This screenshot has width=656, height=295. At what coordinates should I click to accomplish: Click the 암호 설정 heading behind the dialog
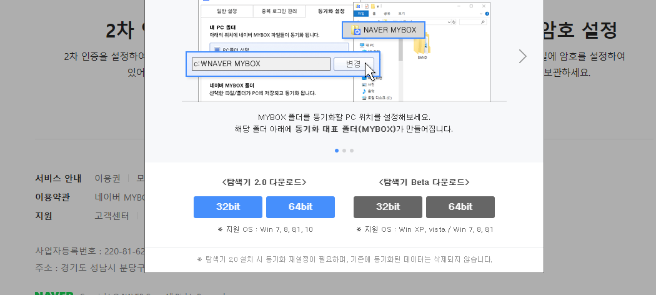pos(580,29)
